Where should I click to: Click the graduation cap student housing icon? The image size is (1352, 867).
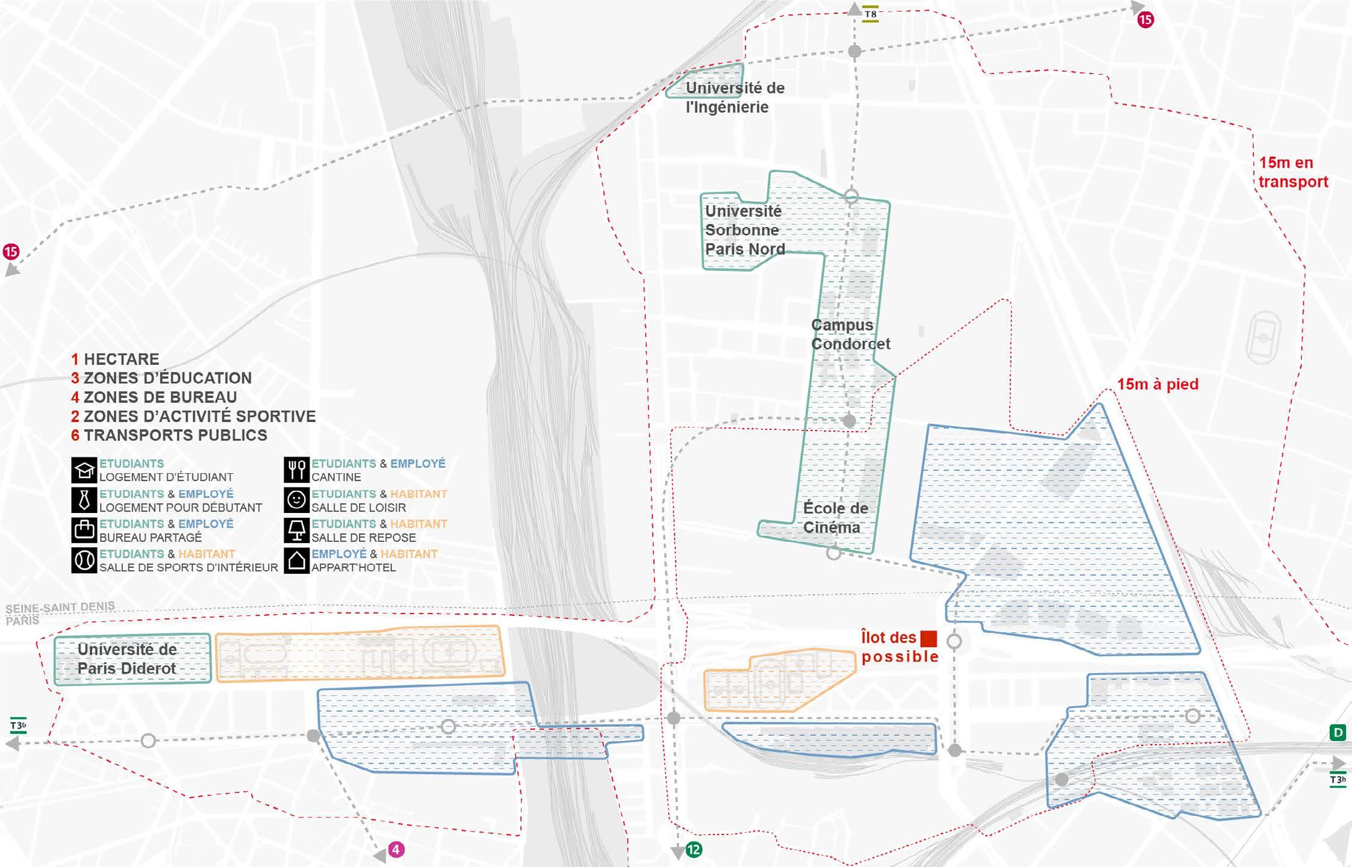(84, 470)
